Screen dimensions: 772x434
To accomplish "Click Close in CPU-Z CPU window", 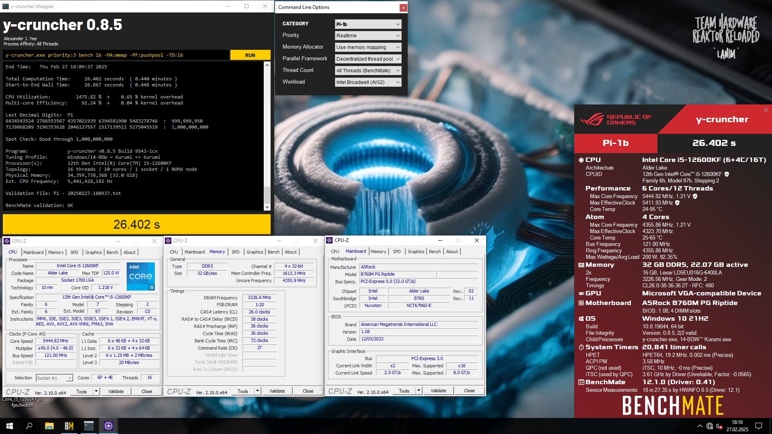I will click(x=147, y=391).
